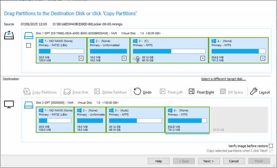Click the Float Left icon

(x=162, y=92)
